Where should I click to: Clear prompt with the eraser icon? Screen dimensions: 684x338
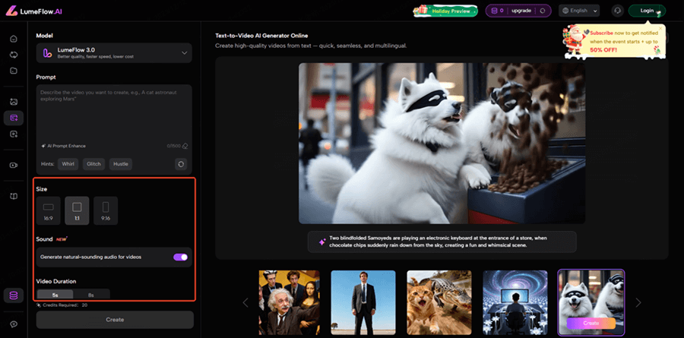pyautogui.click(x=185, y=146)
